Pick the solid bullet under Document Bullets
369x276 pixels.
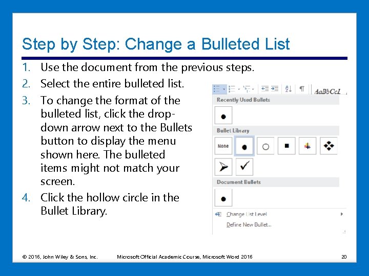click(x=223, y=198)
